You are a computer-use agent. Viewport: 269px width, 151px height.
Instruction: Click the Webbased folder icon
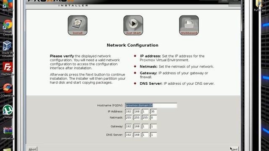tap(189, 25)
